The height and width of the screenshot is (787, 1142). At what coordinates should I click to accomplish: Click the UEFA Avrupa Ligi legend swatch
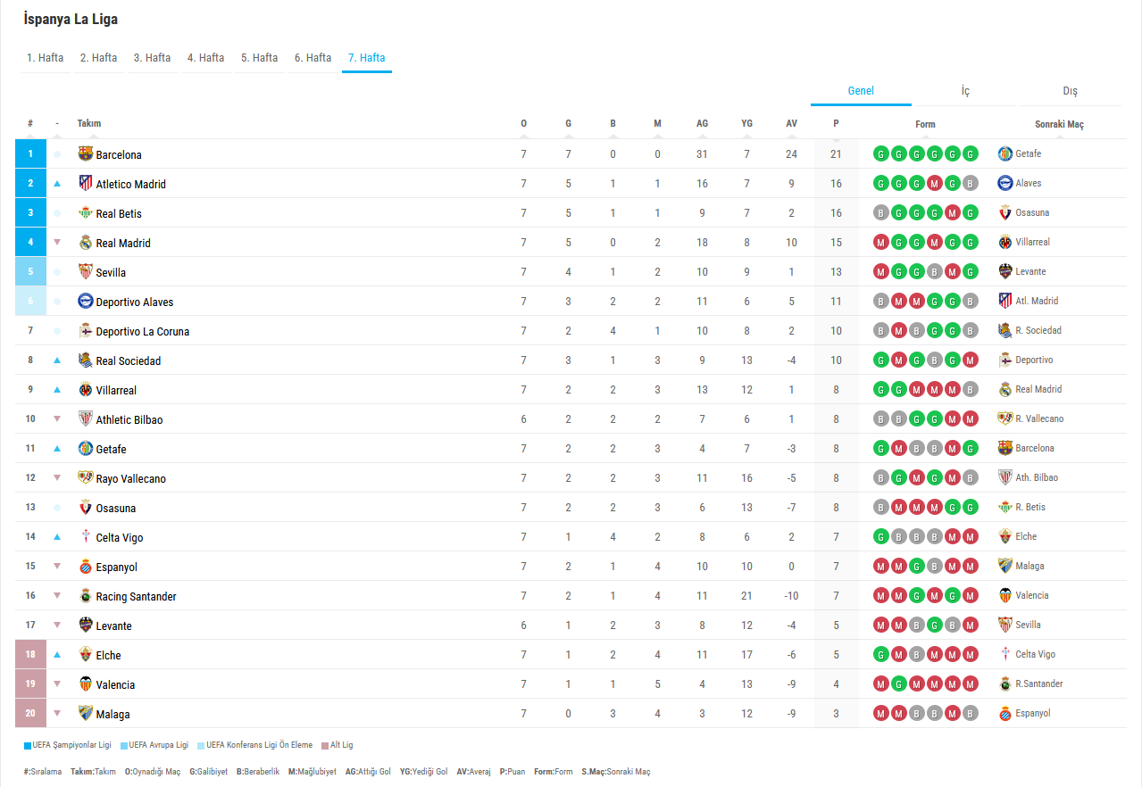[x=124, y=745]
